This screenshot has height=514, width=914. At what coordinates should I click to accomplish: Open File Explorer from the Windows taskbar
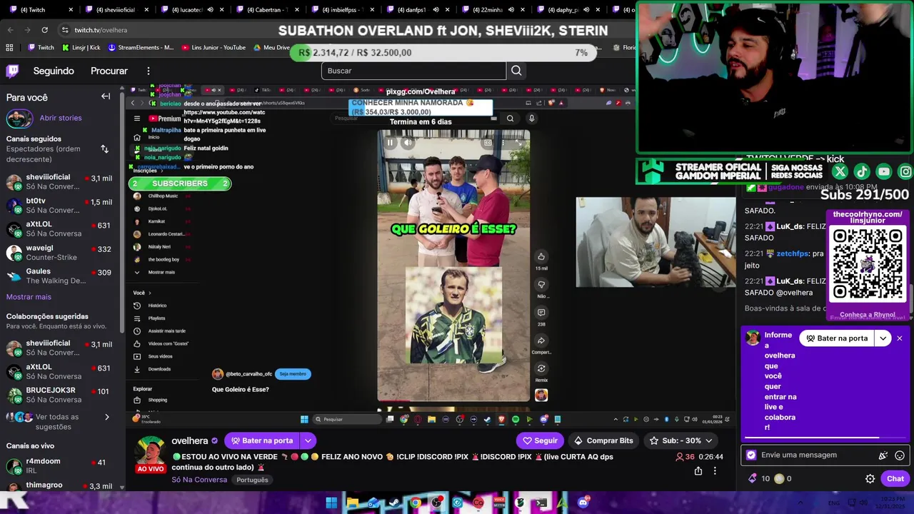coord(353,503)
